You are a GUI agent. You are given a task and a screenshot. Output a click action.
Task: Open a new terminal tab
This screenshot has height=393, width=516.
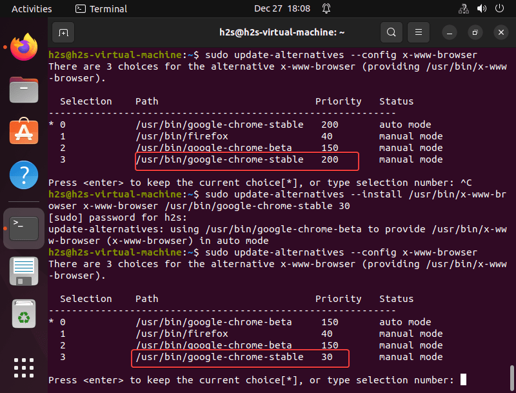tap(63, 32)
